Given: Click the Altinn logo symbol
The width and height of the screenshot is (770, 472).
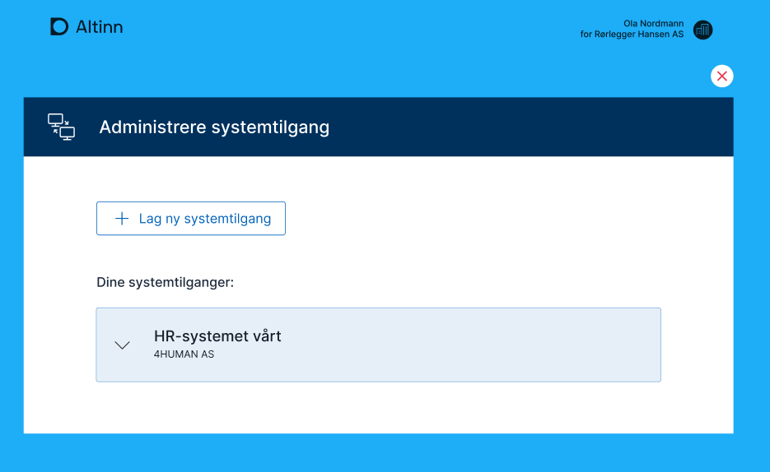Looking at the screenshot, I should 59,27.
